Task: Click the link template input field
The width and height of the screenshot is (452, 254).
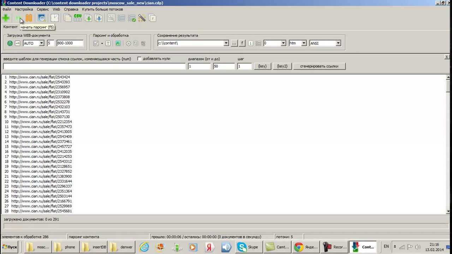Action: click(x=94, y=66)
